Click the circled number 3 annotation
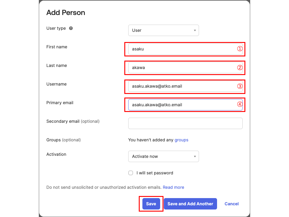 (240, 86)
